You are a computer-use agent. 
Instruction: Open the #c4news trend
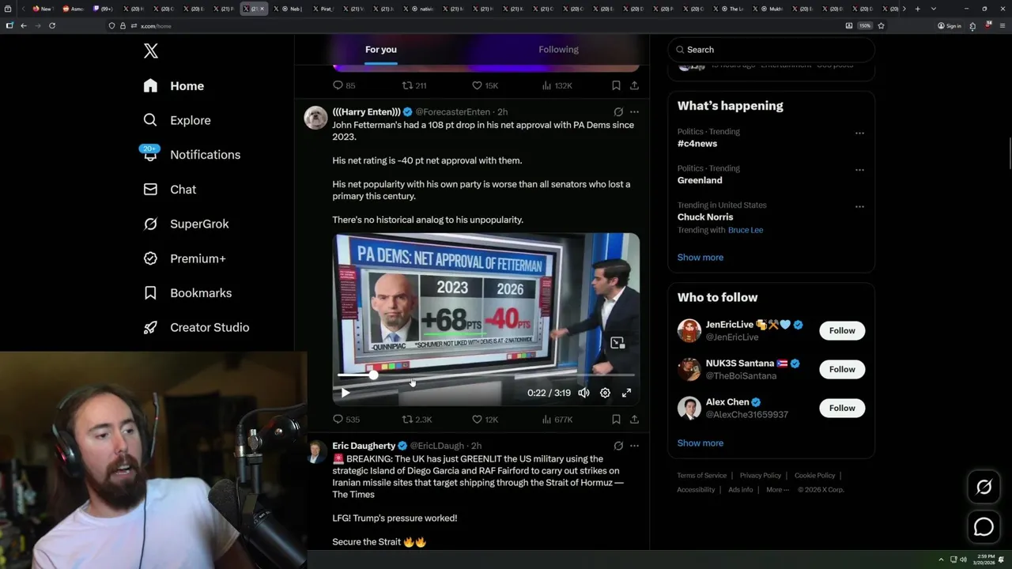click(697, 144)
